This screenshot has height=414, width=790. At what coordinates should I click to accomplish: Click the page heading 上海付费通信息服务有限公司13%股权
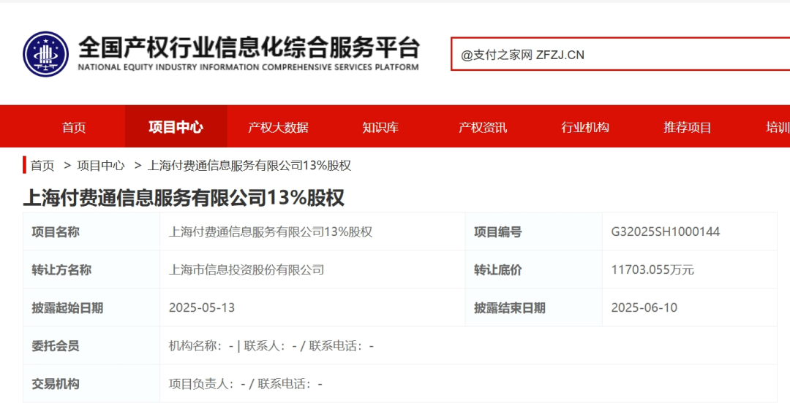(x=184, y=198)
